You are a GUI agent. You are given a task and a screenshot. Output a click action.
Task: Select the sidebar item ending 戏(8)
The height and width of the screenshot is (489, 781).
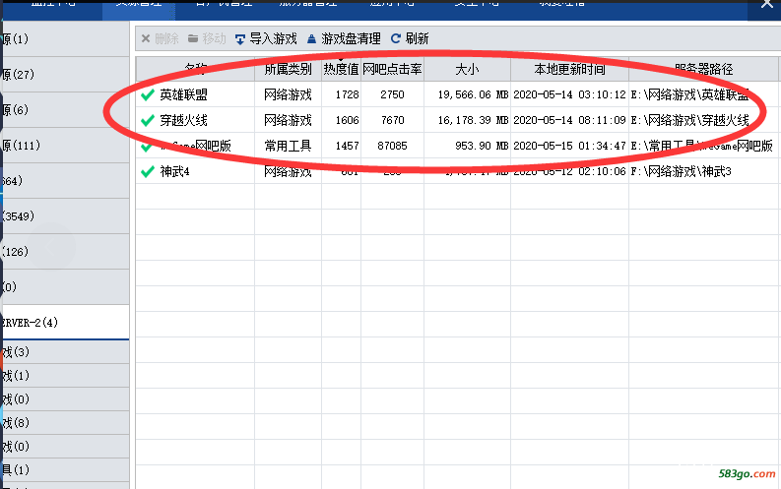[x=65, y=423]
